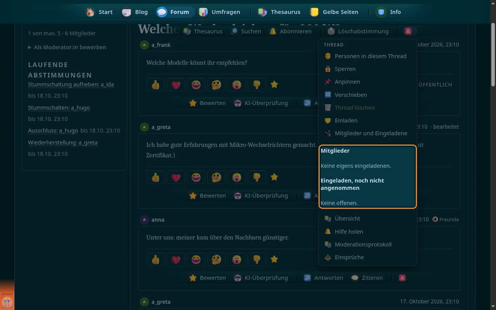The image size is (496, 310).
Task: Open the Start page from the nav bar
Action: click(99, 12)
